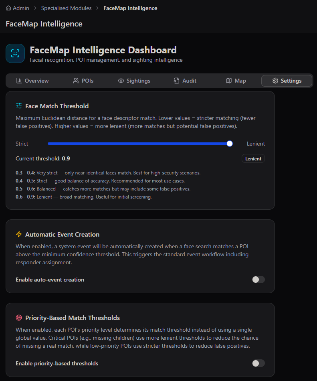Screen dimensions: 317x381
Task: Click the Priority-Based Match Thresholds heading
Action: click(73, 318)
